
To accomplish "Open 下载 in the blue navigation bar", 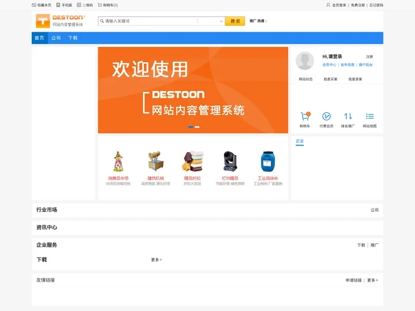I will click(73, 38).
